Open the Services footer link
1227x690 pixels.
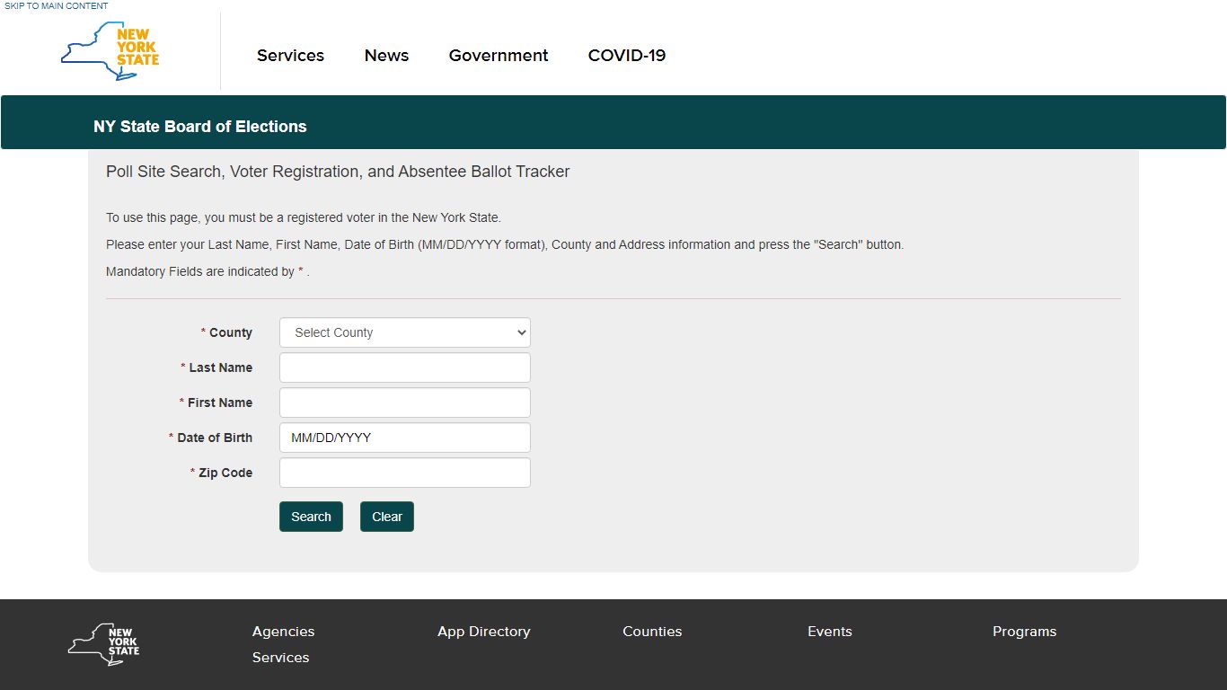tap(280, 658)
